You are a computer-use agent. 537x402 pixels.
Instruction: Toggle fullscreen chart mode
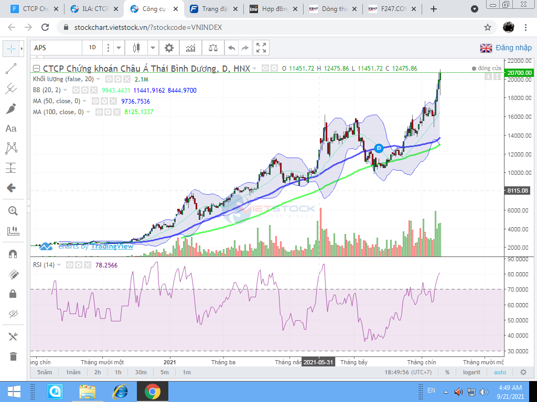[261, 48]
